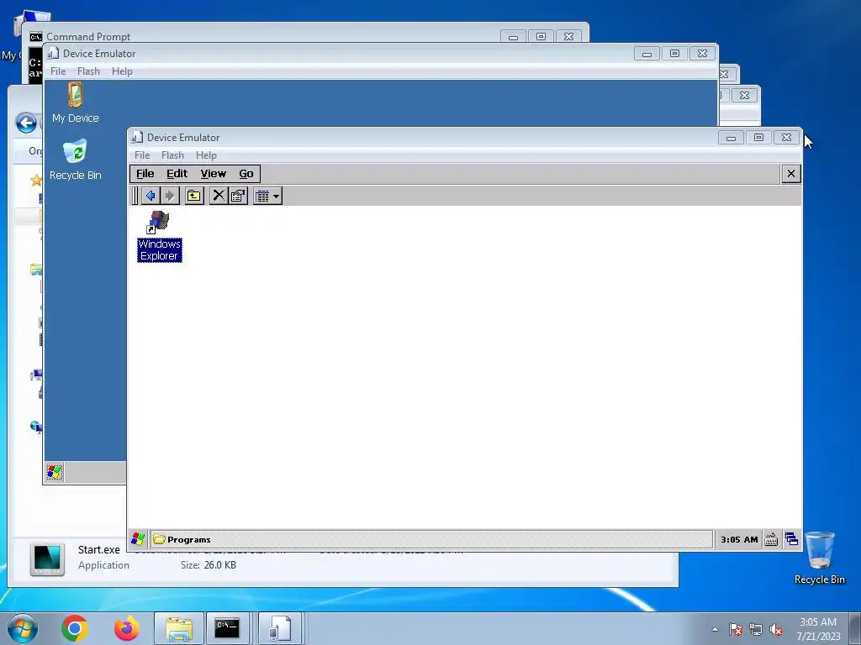Open the front Device Emulator Help menu
This screenshot has height=645, width=861.
coord(206,155)
